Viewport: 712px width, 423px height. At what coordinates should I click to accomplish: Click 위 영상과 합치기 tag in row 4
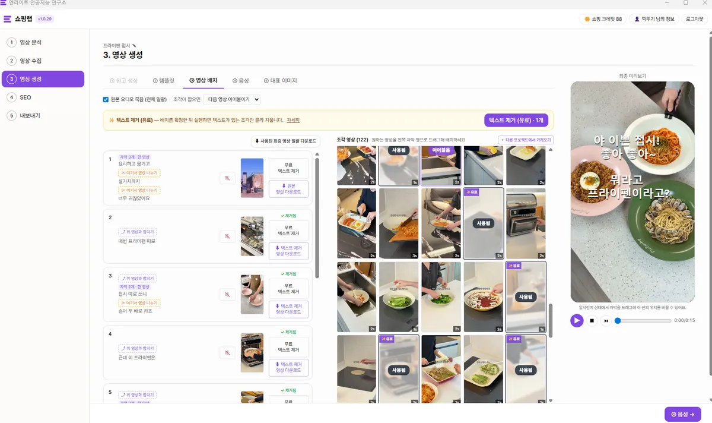[138, 348]
